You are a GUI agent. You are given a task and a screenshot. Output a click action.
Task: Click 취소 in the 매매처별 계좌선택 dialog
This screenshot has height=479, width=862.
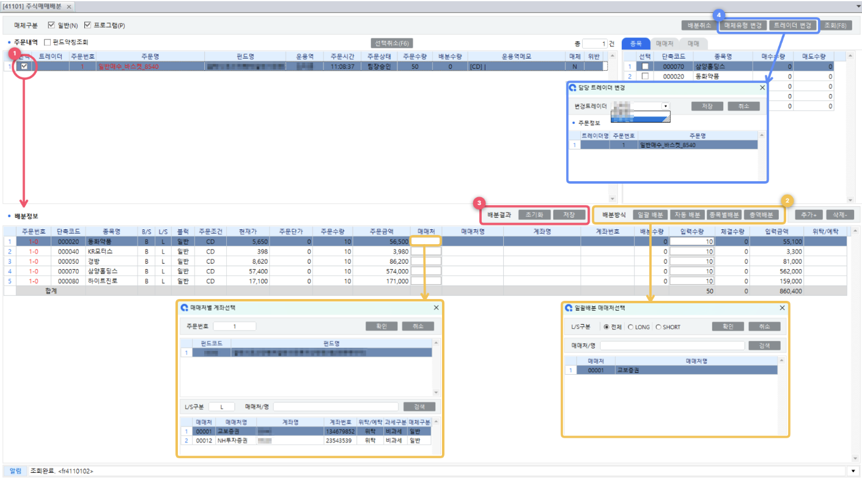point(418,326)
